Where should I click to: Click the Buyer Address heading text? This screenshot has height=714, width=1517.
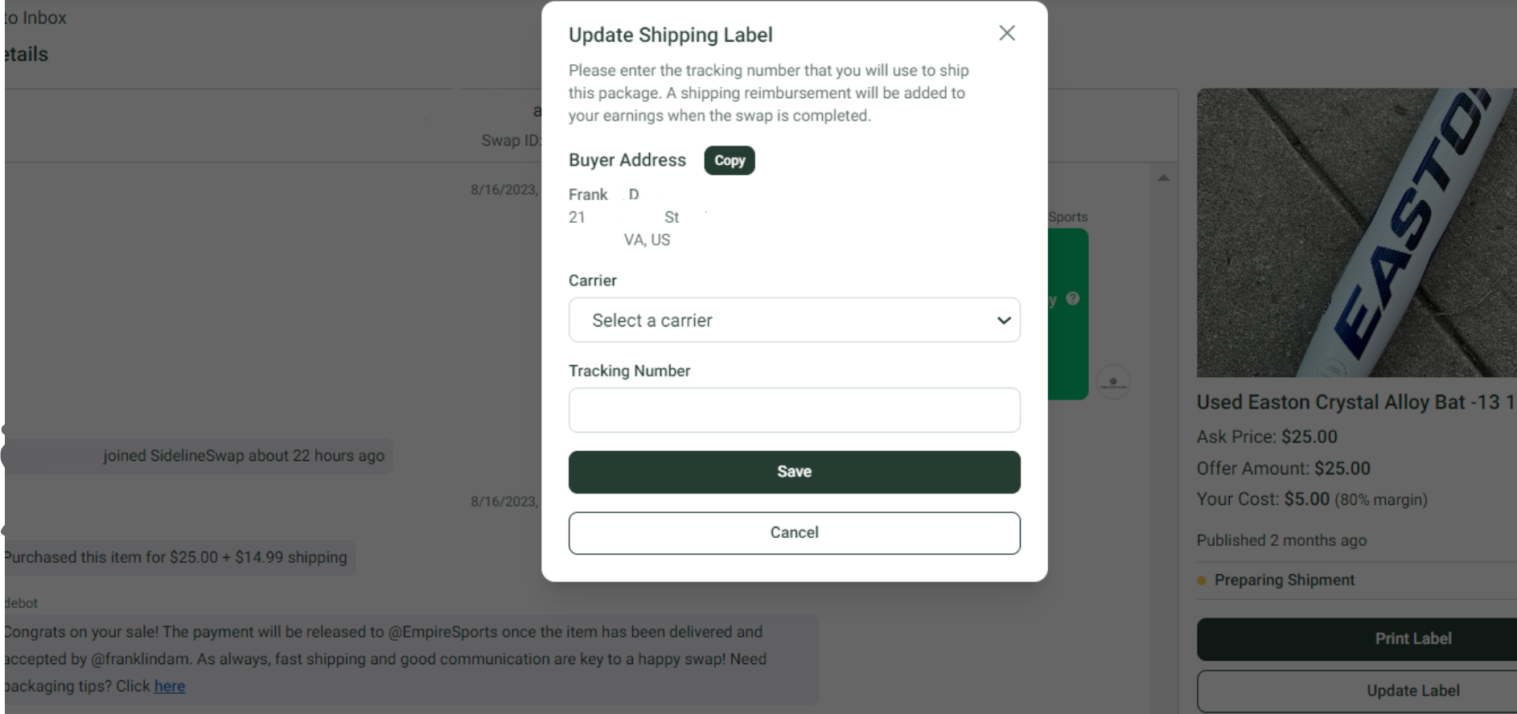(x=627, y=160)
